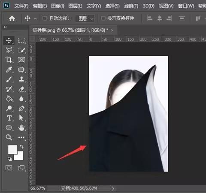The image size is (206, 193).
Task: Click the background color swatch
Action: point(20,157)
